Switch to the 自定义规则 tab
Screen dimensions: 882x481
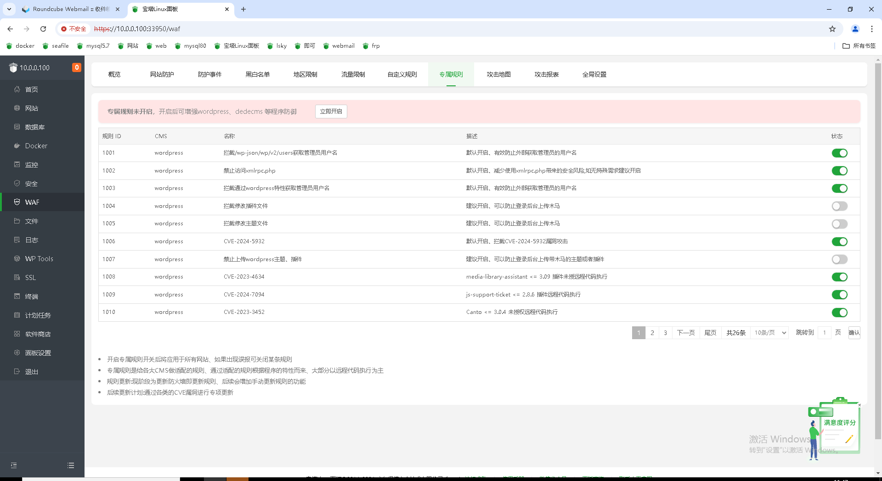(x=402, y=74)
